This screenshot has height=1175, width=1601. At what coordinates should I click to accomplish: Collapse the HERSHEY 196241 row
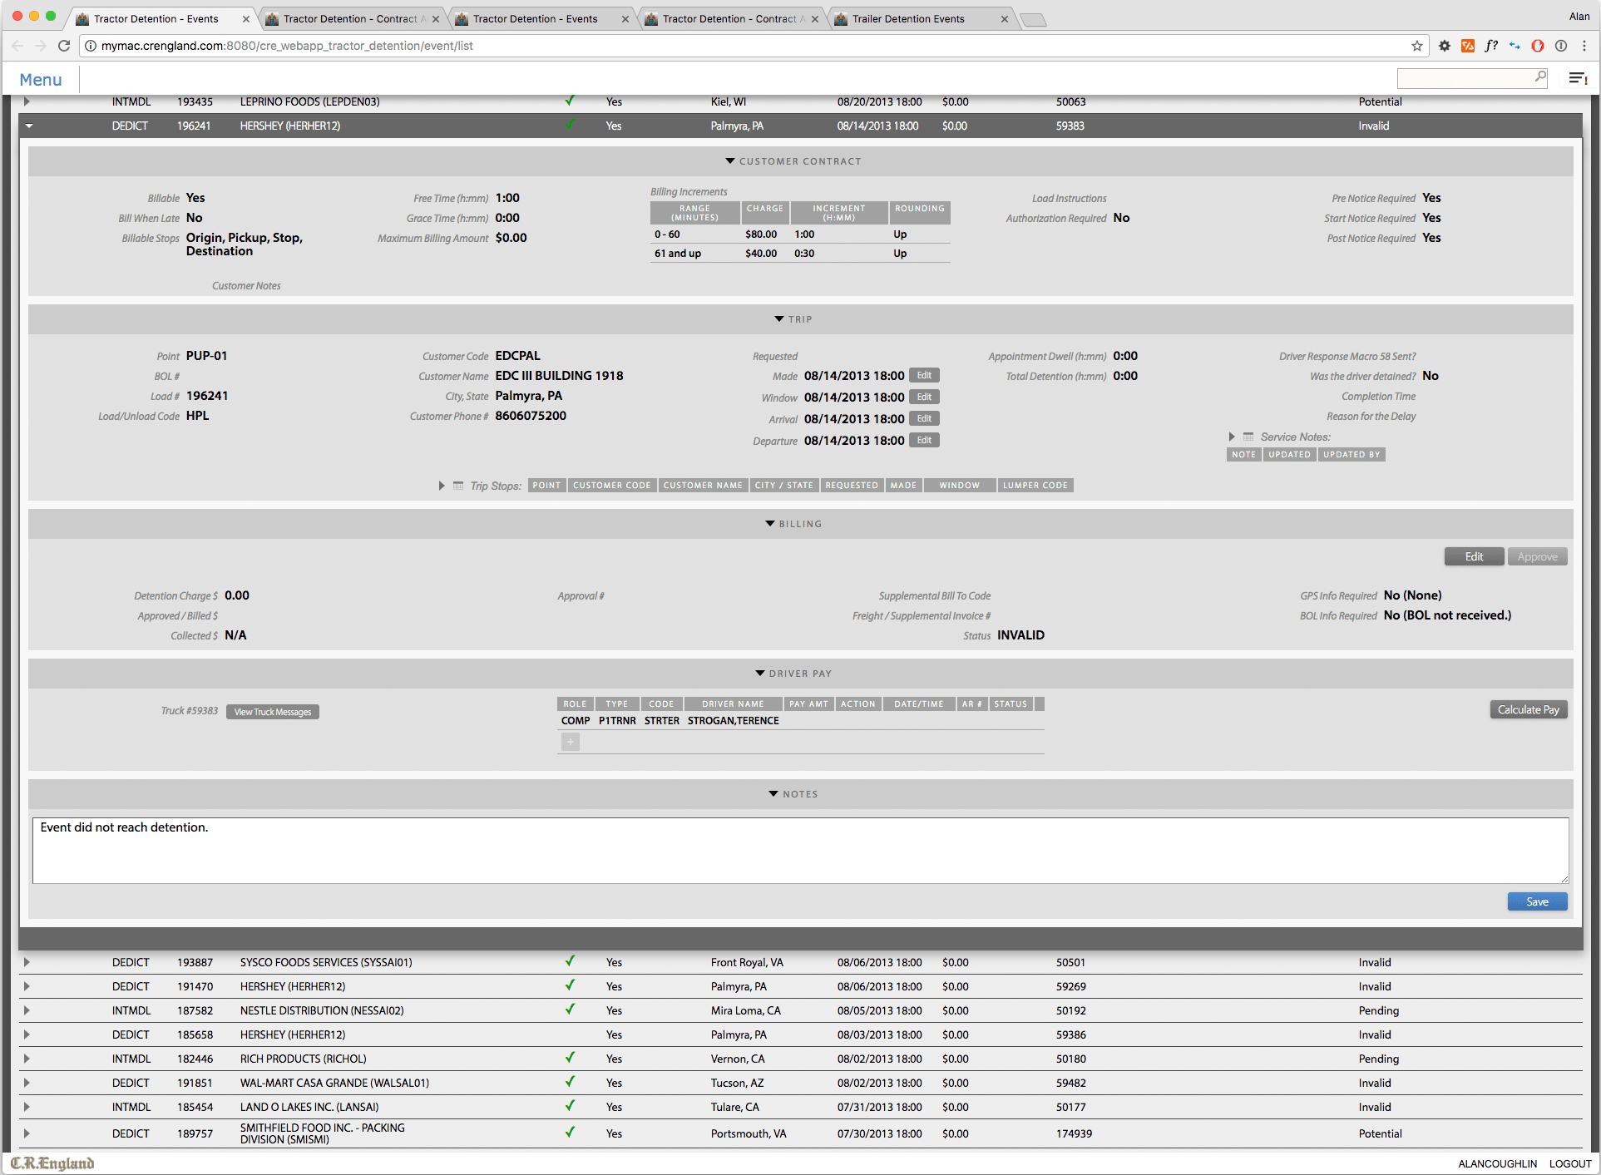(29, 126)
